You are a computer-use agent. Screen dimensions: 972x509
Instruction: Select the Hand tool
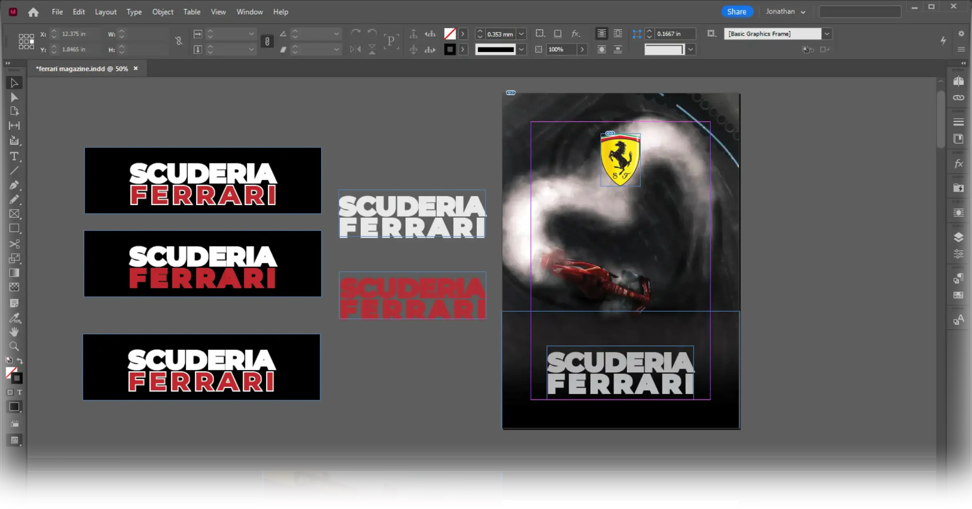click(14, 332)
